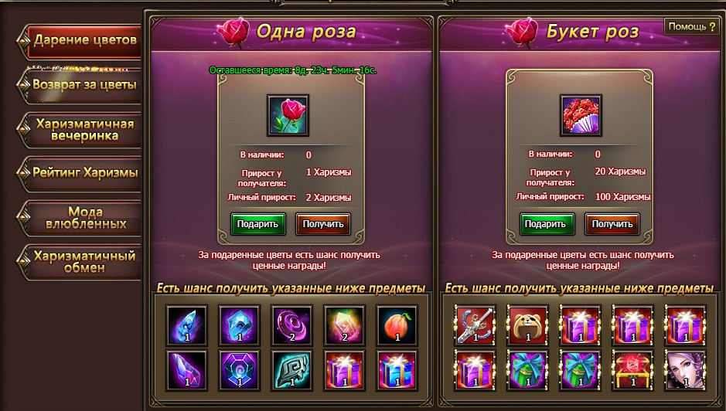Screen dimensions: 726x411
Task: Select the purple ring reward icon
Action: pos(291,325)
